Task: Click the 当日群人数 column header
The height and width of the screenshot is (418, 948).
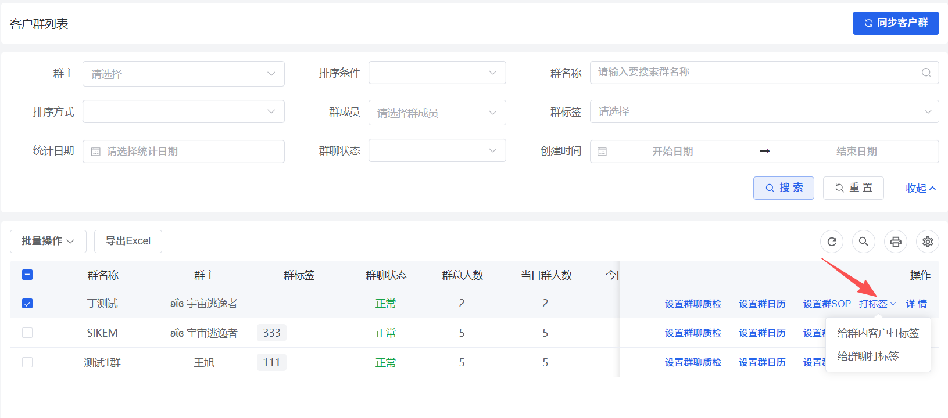Action: pos(546,275)
